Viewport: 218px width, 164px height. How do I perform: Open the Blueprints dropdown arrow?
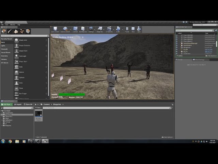click(x=104, y=30)
